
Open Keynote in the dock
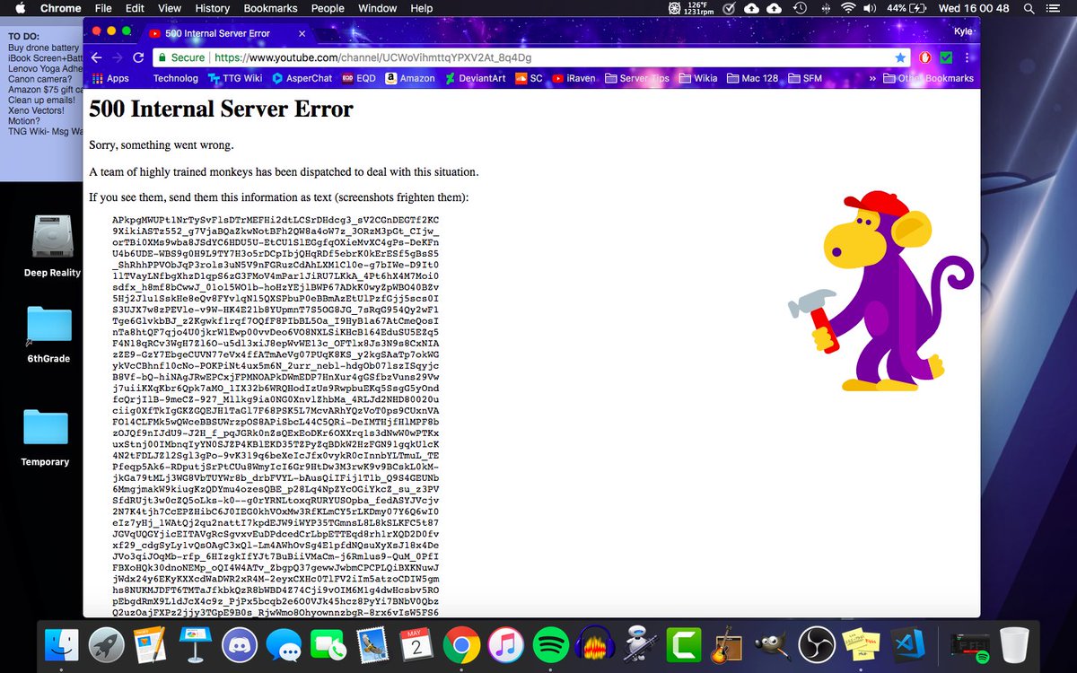[195, 644]
